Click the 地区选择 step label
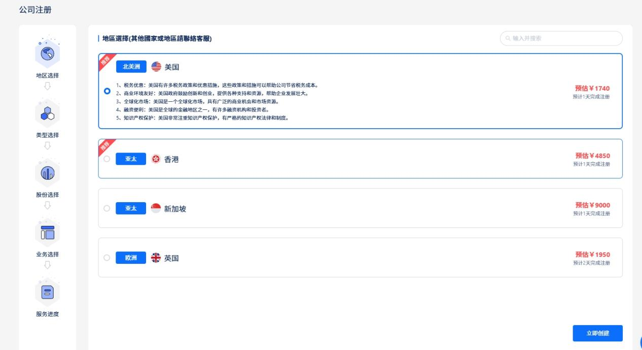Viewport: 642px width, 350px height. coord(47,75)
